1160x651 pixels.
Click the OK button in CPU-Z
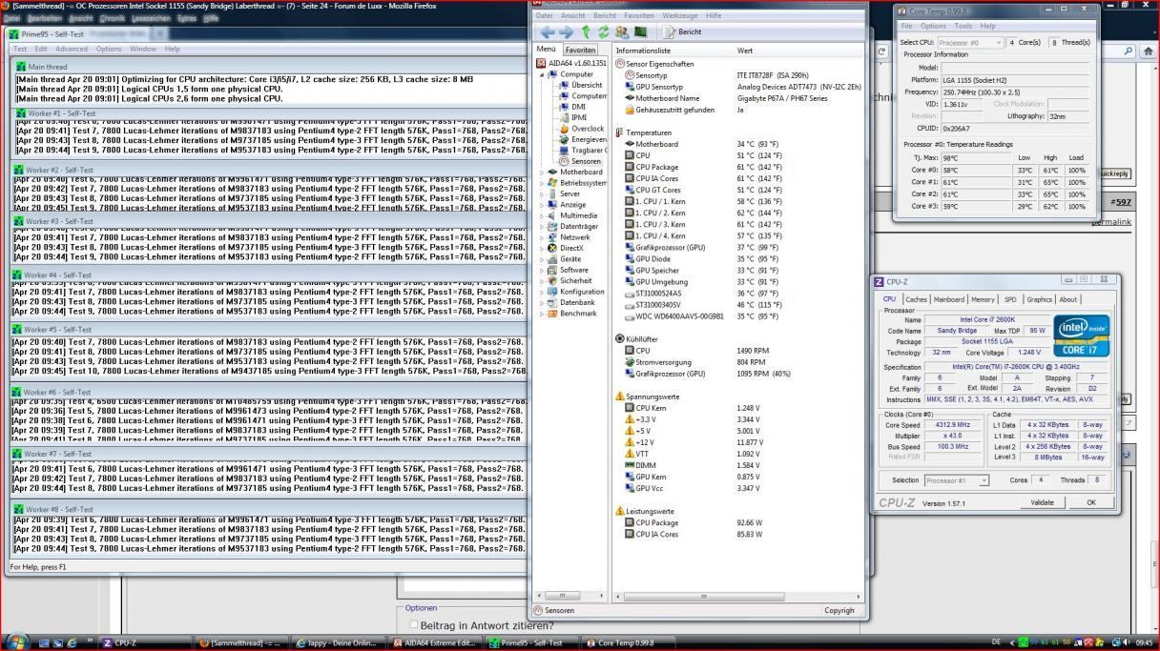click(x=1090, y=502)
